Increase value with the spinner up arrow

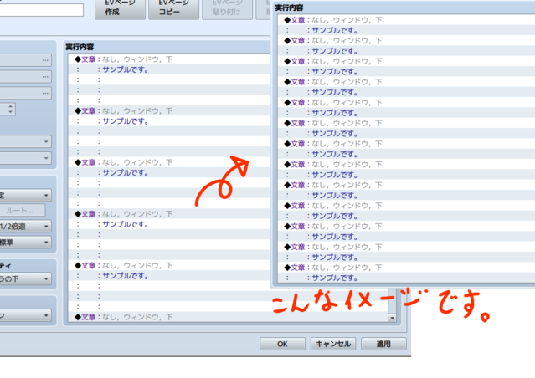pos(11,106)
